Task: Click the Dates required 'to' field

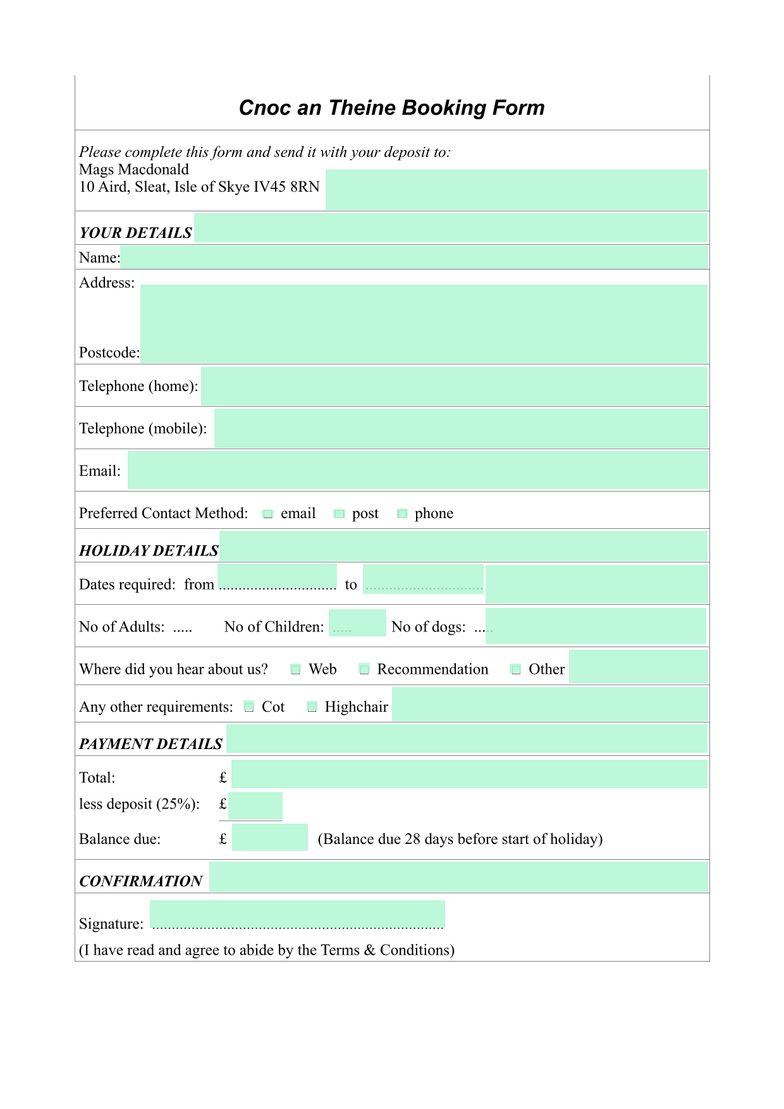Action: click(423, 579)
